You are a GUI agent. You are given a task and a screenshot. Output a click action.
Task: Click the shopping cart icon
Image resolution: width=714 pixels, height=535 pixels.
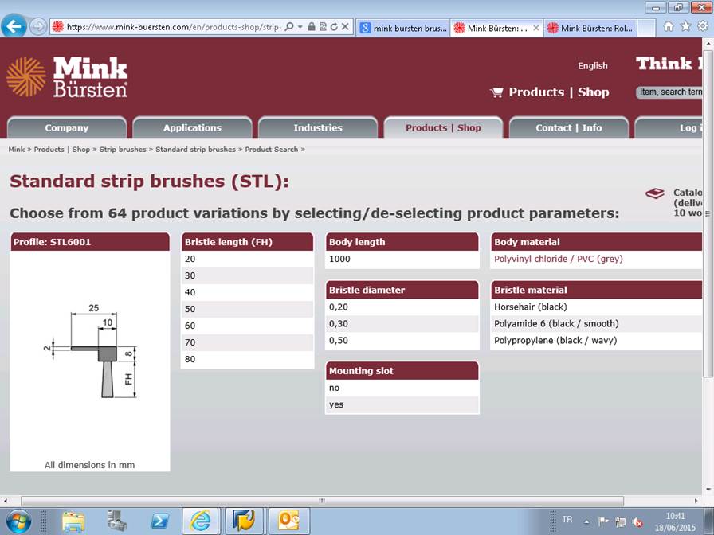click(x=496, y=92)
